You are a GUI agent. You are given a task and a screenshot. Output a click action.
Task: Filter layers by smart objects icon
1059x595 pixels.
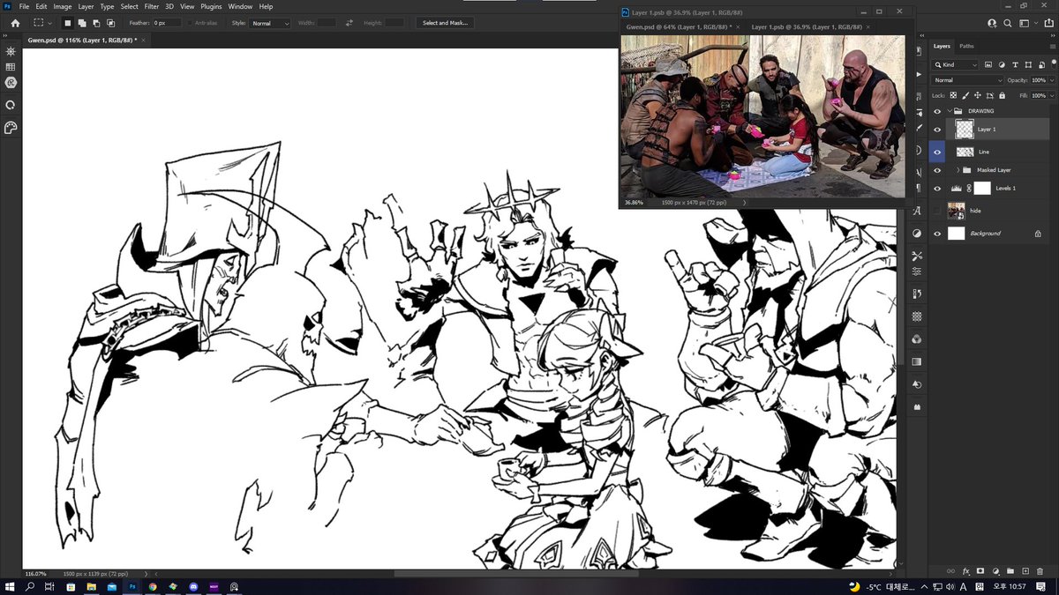tap(1042, 65)
